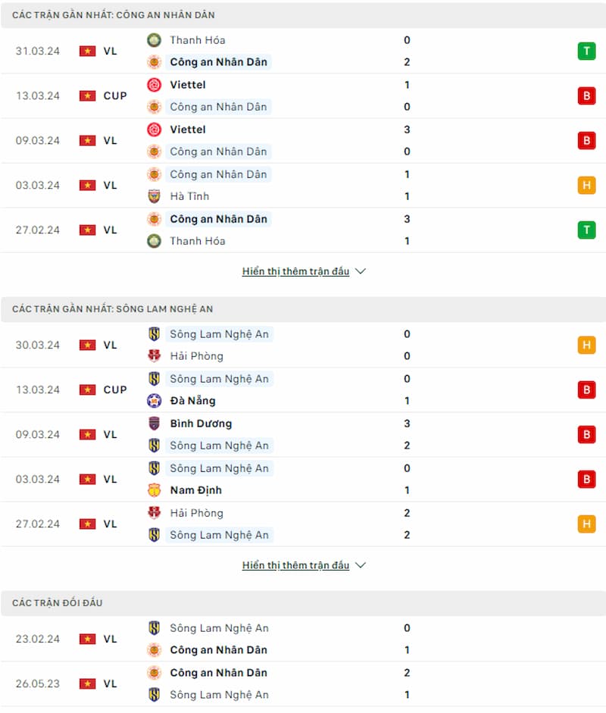Viewport: 606px width, 713px height.
Task: Click Vietnam flag beside the 23.02.24 head-to-head match
Action: (x=87, y=639)
